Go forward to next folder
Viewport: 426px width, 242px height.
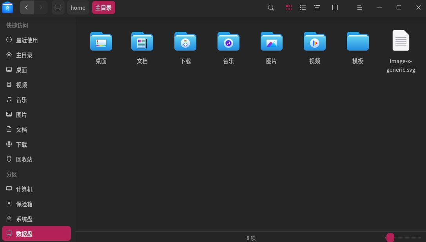pos(41,7)
